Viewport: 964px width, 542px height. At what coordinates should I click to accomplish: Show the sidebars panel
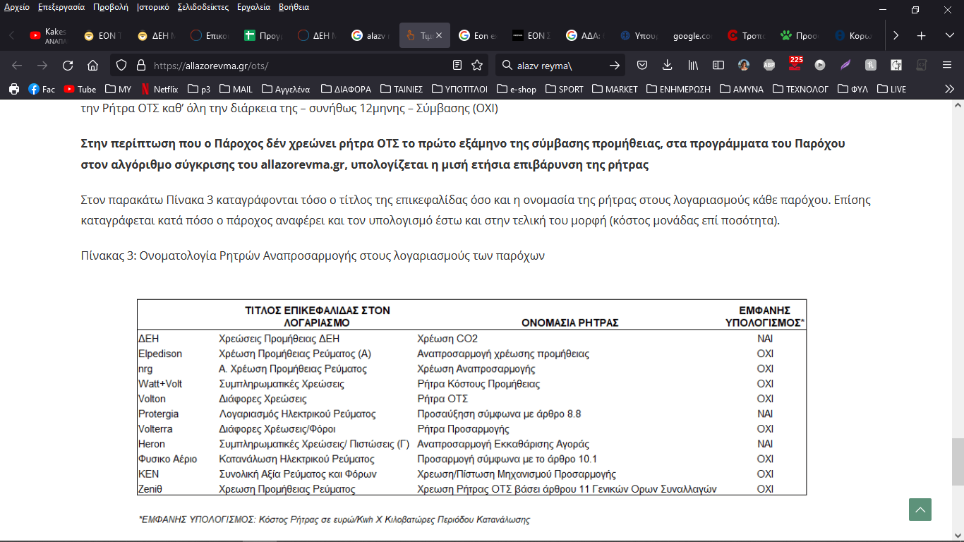coord(718,65)
